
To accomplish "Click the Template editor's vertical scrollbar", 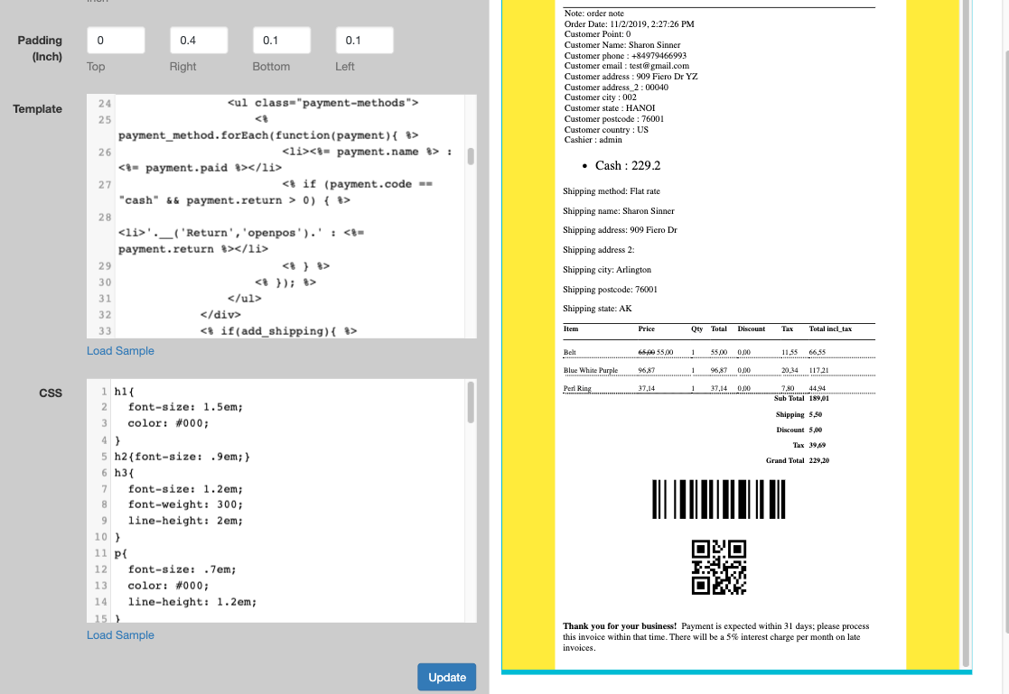I will pyautogui.click(x=471, y=157).
